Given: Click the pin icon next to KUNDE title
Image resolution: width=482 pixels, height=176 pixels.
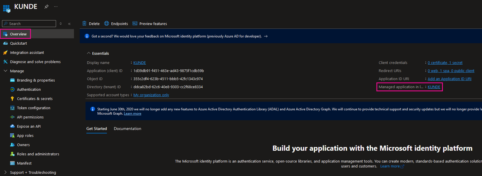Looking at the screenshot, I should pyautogui.click(x=47, y=6).
